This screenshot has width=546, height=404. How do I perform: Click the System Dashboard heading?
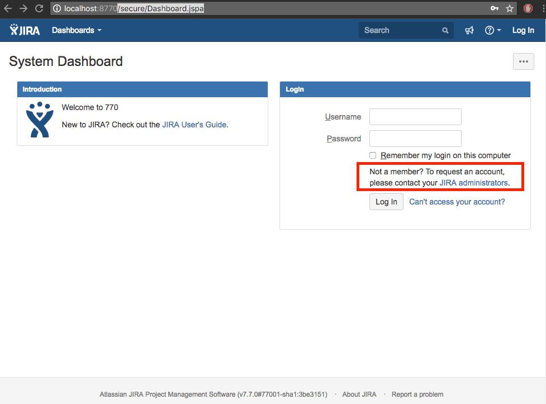click(66, 61)
